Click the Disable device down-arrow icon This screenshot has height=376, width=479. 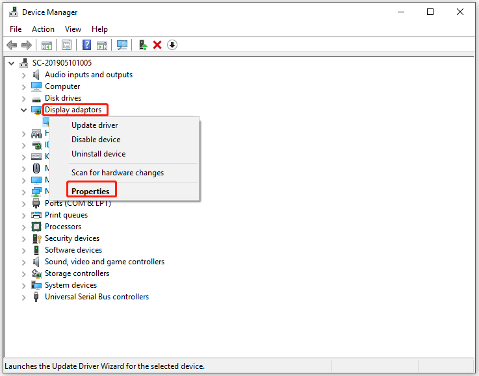(x=172, y=45)
